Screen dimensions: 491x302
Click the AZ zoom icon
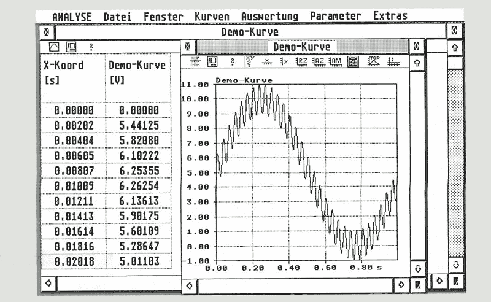tap(318, 61)
